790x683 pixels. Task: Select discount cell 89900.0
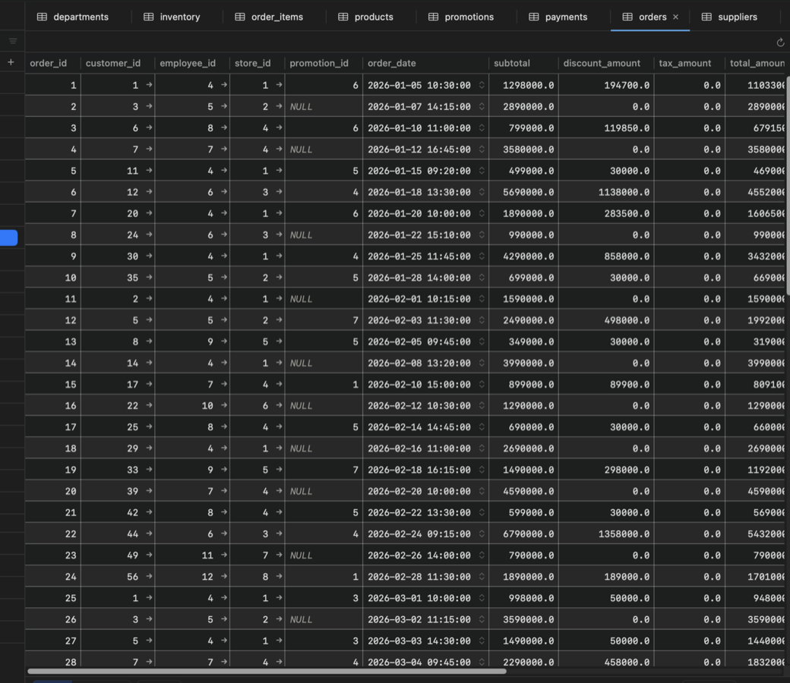606,384
